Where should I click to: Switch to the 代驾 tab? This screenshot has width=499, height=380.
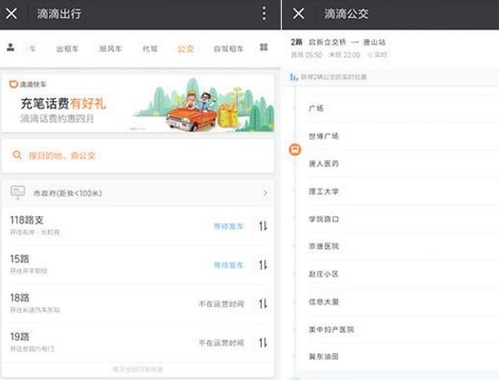pyautogui.click(x=150, y=49)
